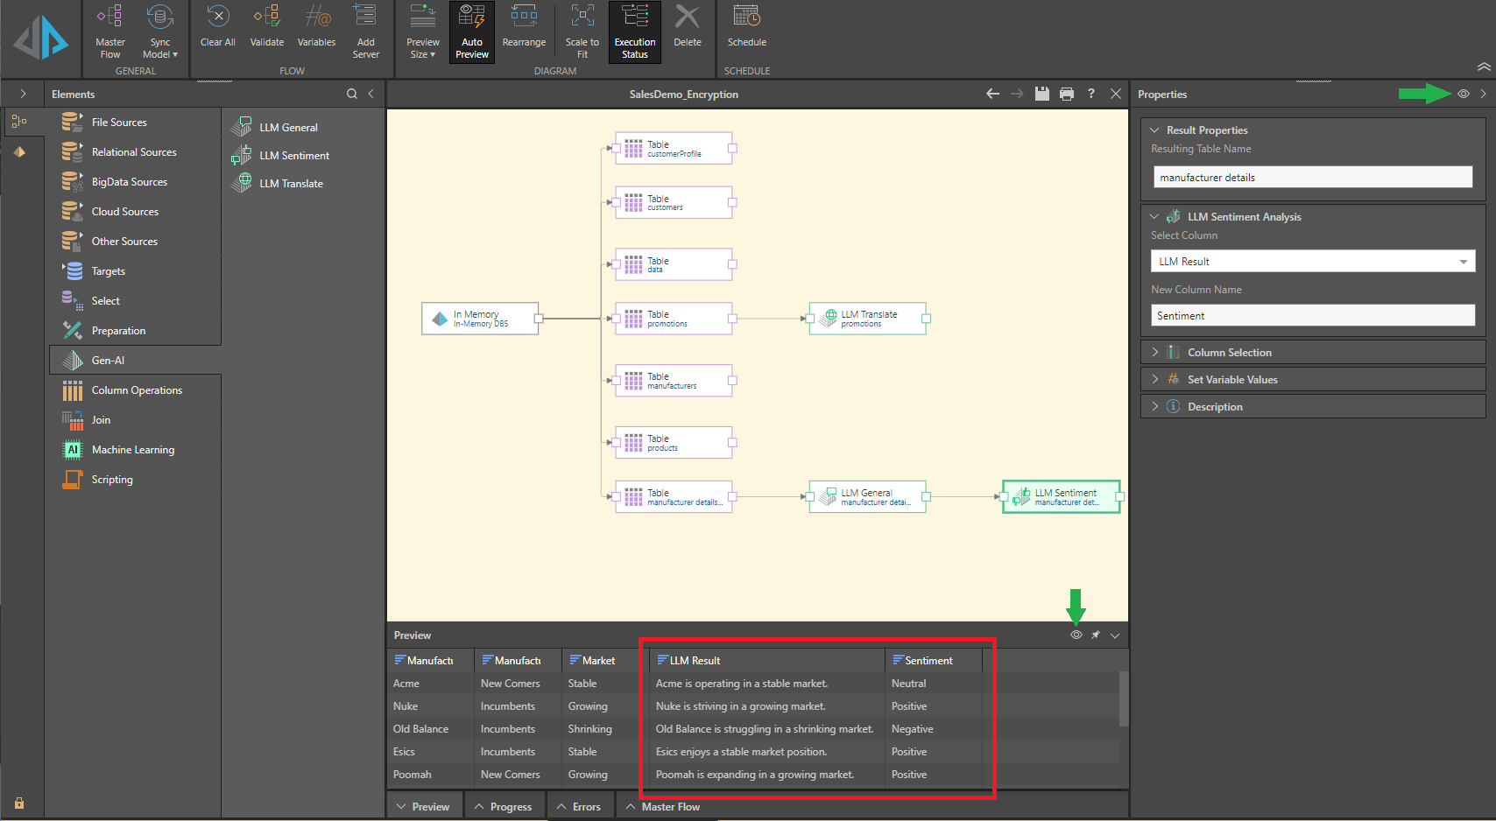The width and height of the screenshot is (1496, 821).
Task: Open the Progress tab
Action: pos(510,807)
